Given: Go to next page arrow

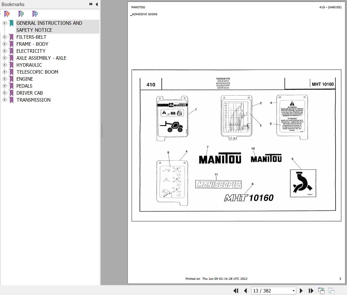Looking at the screenshot, I should [x=301, y=291].
